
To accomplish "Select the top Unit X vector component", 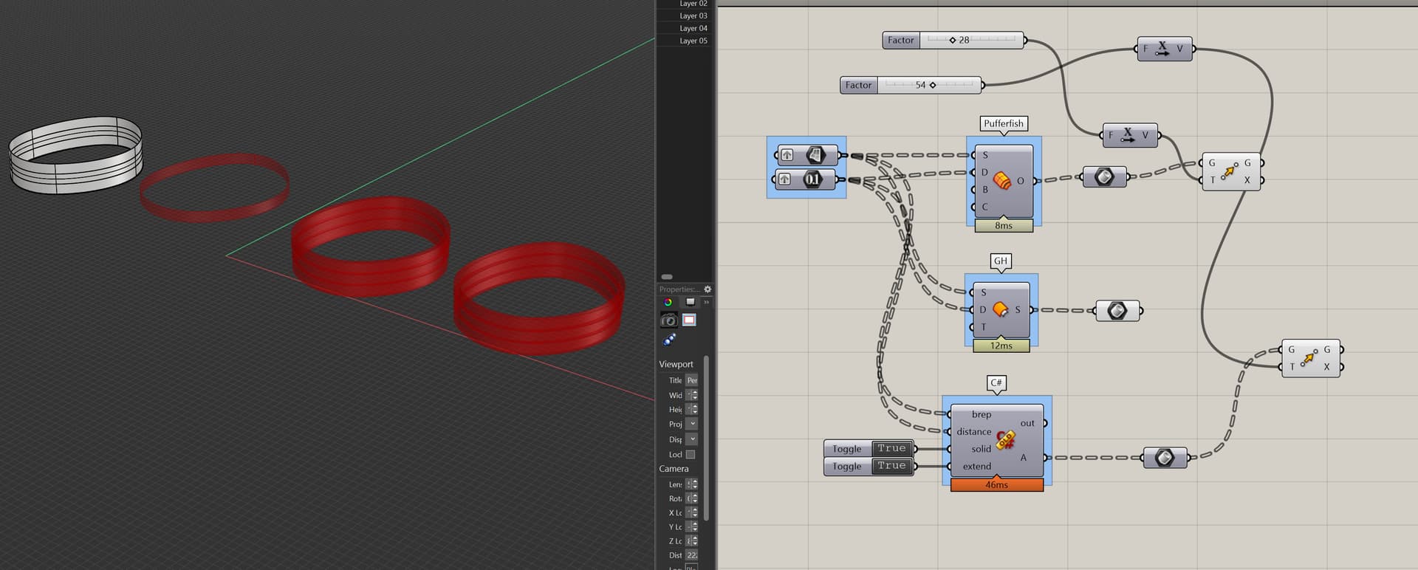I will (1165, 49).
